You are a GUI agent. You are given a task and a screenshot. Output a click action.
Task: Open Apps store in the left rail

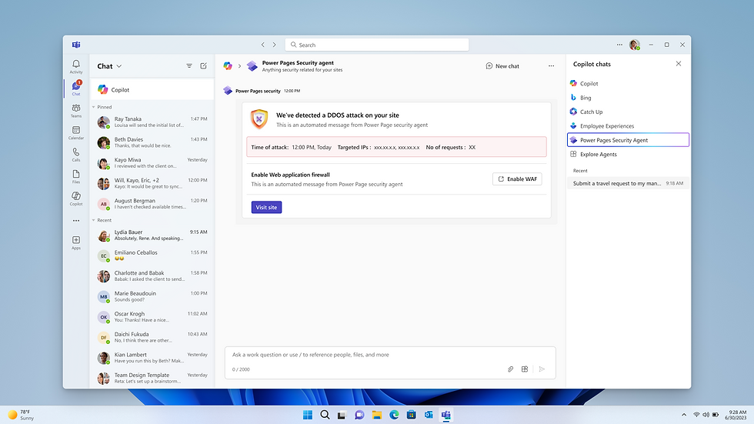tap(76, 242)
